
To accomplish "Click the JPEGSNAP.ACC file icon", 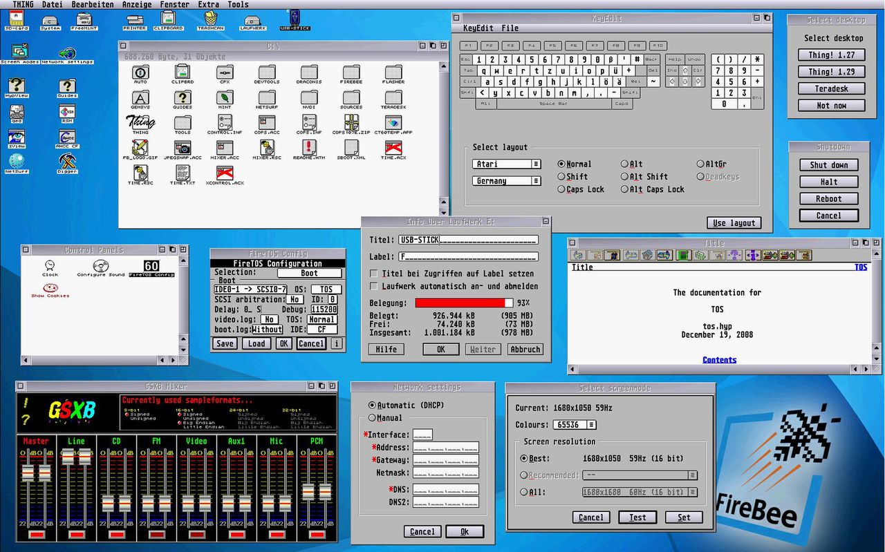I will pyautogui.click(x=183, y=148).
